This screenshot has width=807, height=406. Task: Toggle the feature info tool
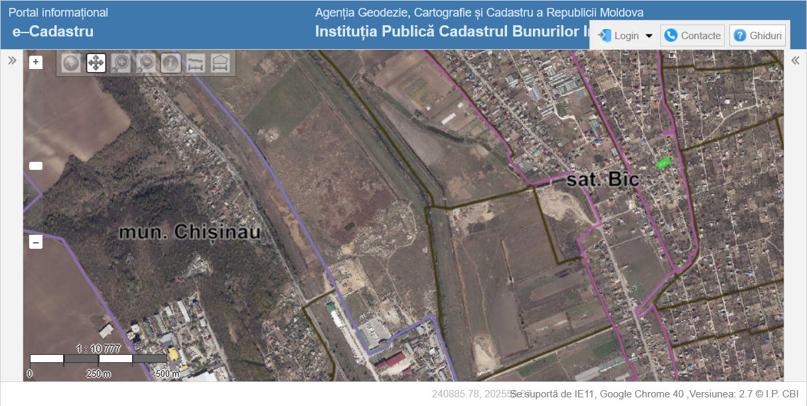click(x=171, y=63)
